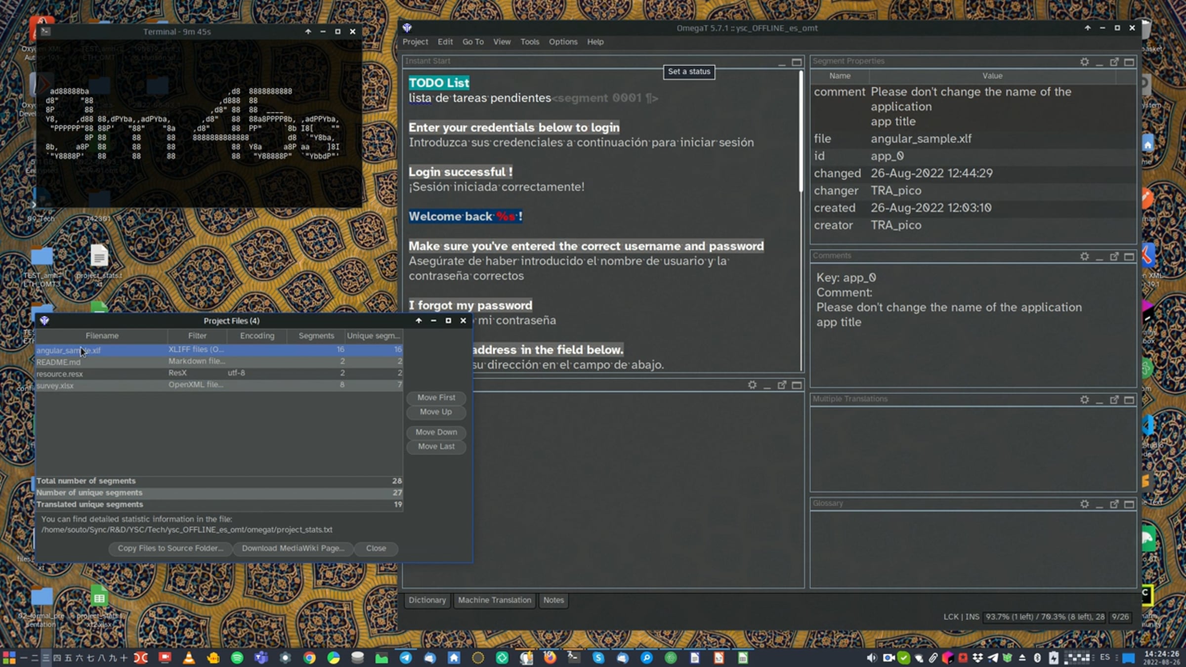Click Copy Files to Source Folder
1186x667 pixels.
(170, 548)
